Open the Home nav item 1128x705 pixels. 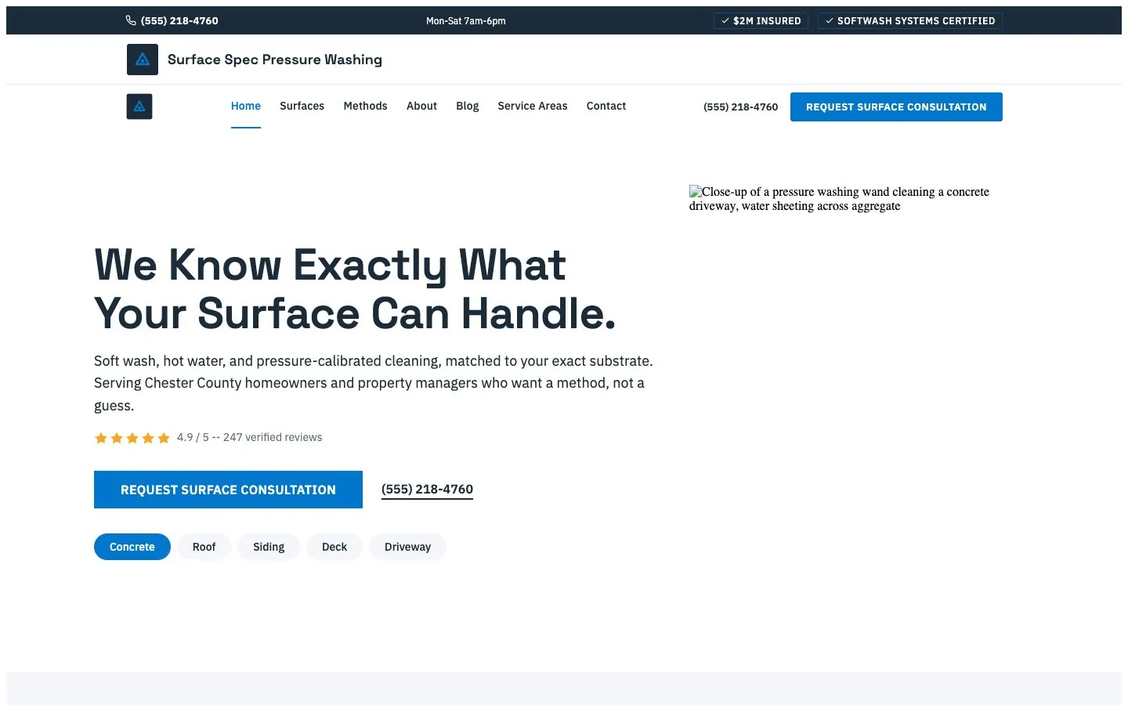pyautogui.click(x=246, y=106)
